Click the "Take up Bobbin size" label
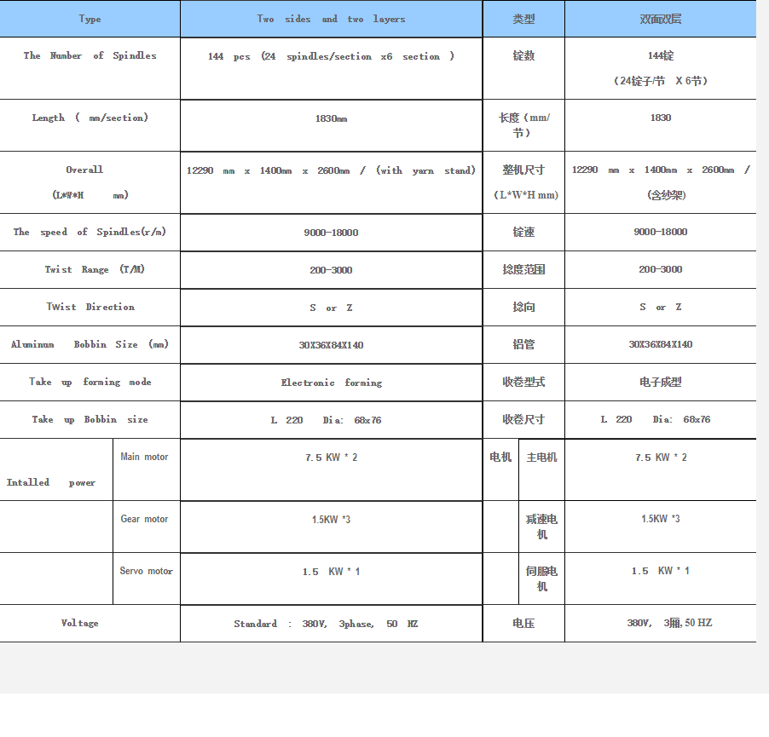Viewport: 769px width, 737px height. (x=90, y=420)
